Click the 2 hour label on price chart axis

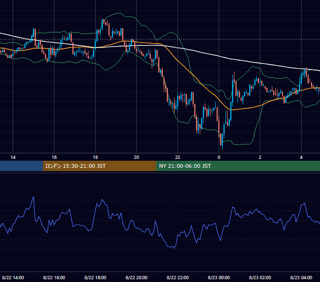pos(260,157)
